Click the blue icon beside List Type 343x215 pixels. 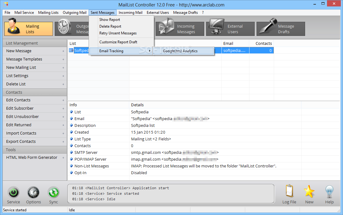(71, 139)
